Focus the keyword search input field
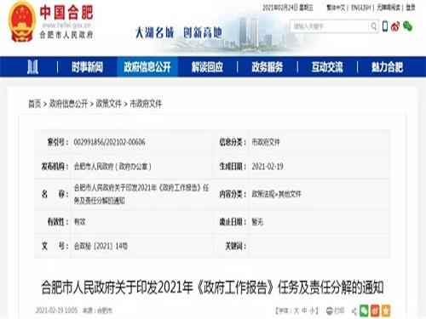This screenshot has width=426, height=319. pos(330,26)
